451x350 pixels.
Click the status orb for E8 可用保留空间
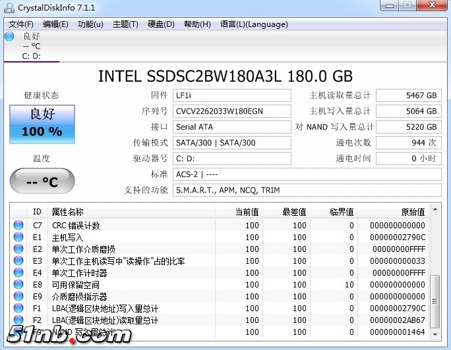(x=18, y=285)
